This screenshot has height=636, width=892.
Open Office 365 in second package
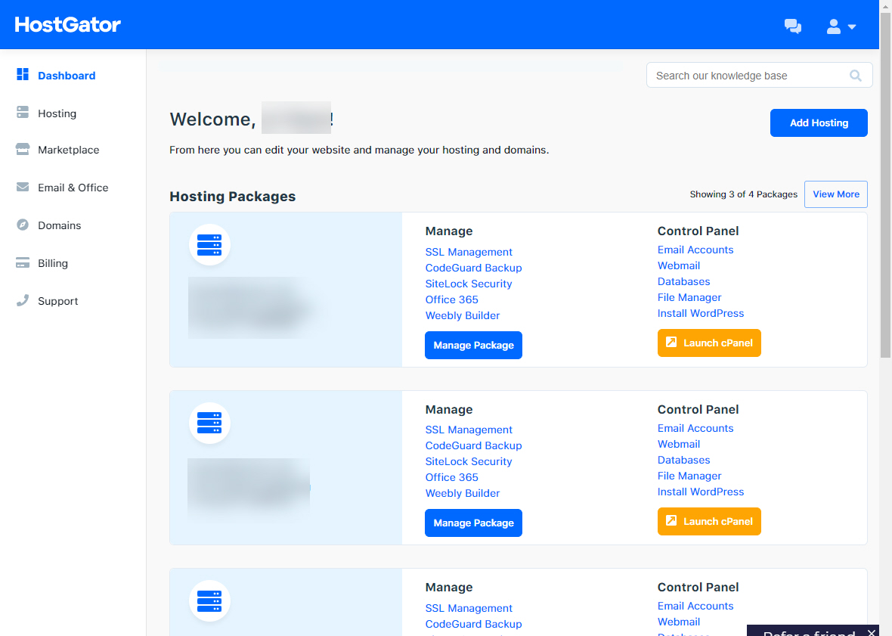pos(452,478)
